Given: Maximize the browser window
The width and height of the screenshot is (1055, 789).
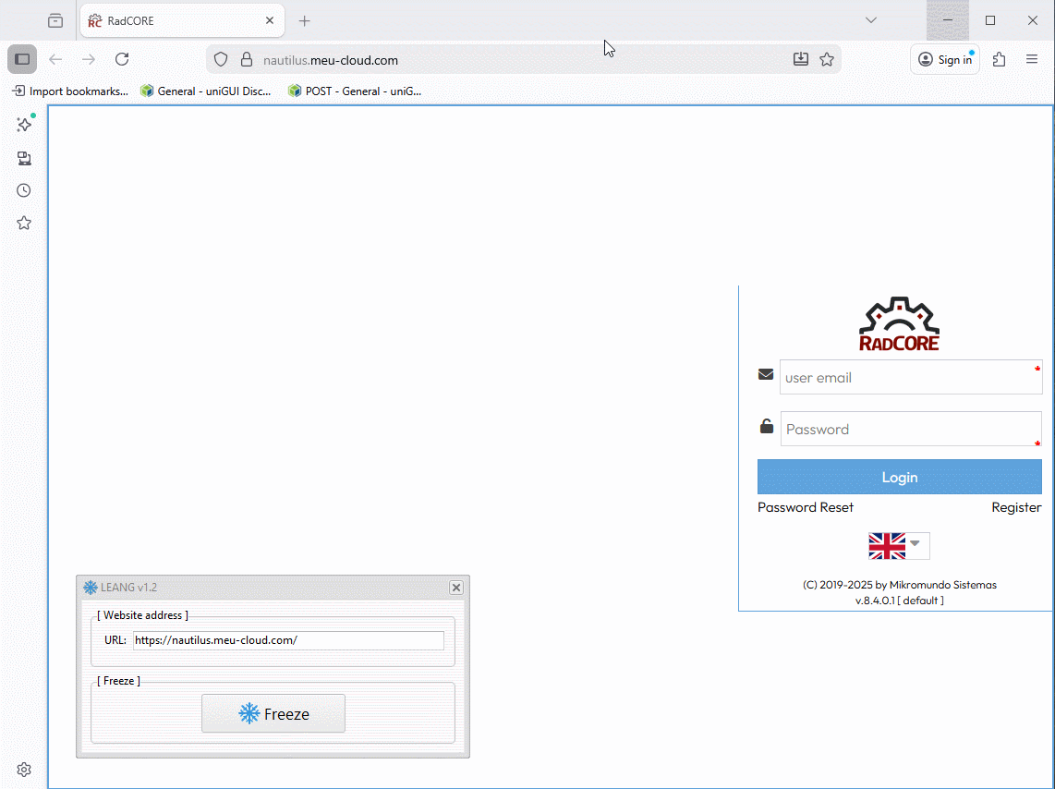Looking at the screenshot, I should pyautogui.click(x=989, y=20).
